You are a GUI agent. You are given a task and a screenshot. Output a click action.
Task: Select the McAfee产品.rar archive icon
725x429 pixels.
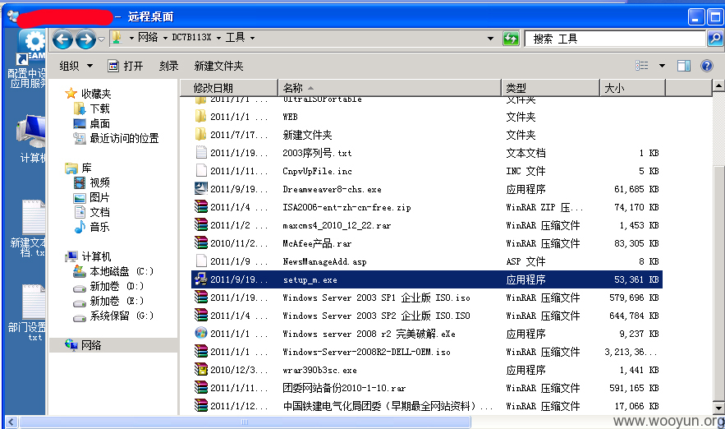(200, 243)
